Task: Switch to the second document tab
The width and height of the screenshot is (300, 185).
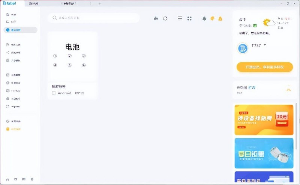Action: [68, 4]
